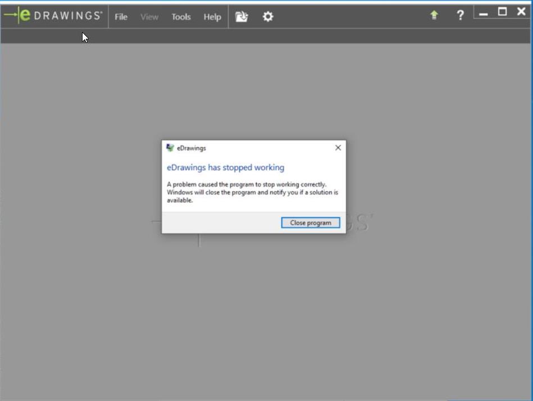The width and height of the screenshot is (533, 401).
Task: Dismiss the crash dialog with its X
Action: 338,148
